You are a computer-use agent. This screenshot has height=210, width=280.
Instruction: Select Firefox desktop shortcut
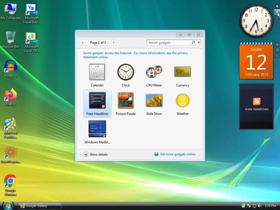tap(11, 97)
